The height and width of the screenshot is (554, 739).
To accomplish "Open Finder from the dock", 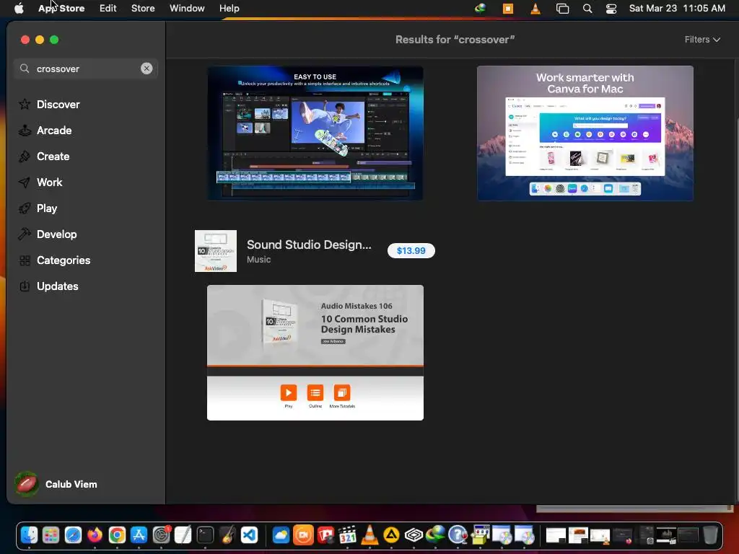I will coord(29,535).
